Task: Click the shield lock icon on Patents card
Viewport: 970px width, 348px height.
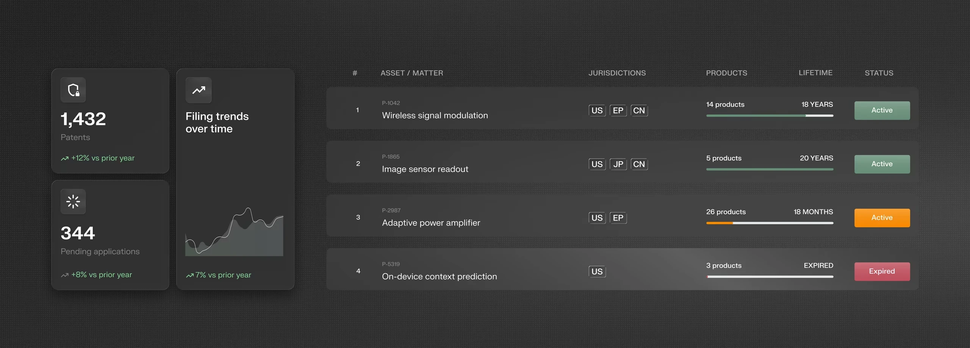Action: (x=73, y=90)
